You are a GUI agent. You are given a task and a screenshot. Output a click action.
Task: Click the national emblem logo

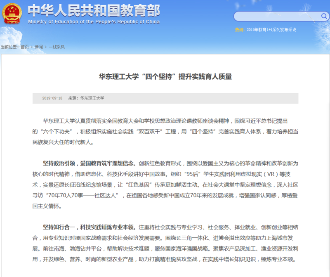[13, 14]
